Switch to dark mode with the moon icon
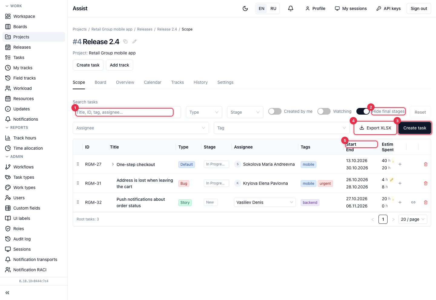This screenshot has width=436, height=300. click(245, 8)
